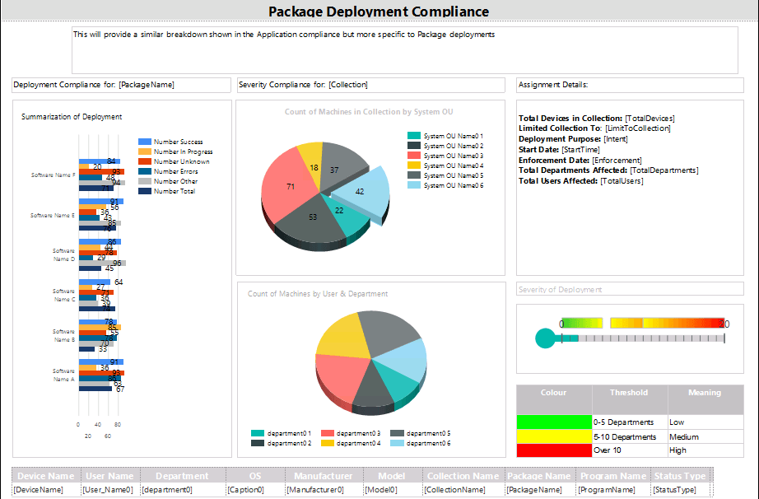This screenshot has width=759, height=499.
Task: Click the System OU Name01 legend swatch
Action: 414,136
